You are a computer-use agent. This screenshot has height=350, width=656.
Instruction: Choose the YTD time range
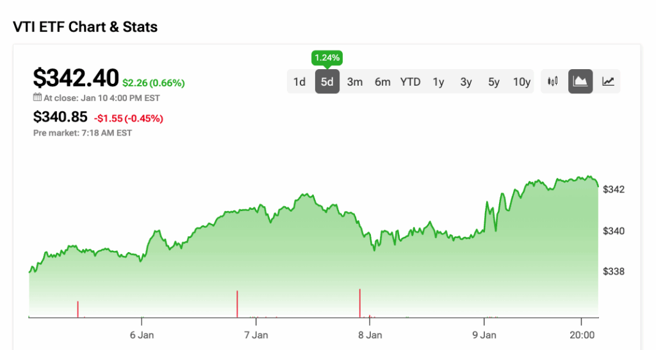(411, 81)
